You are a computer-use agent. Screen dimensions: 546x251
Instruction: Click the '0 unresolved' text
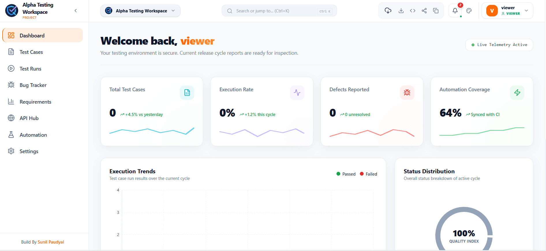pos(355,115)
